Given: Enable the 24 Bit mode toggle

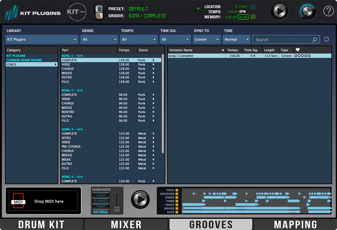Looking at the screenshot, I should (x=242, y=17).
